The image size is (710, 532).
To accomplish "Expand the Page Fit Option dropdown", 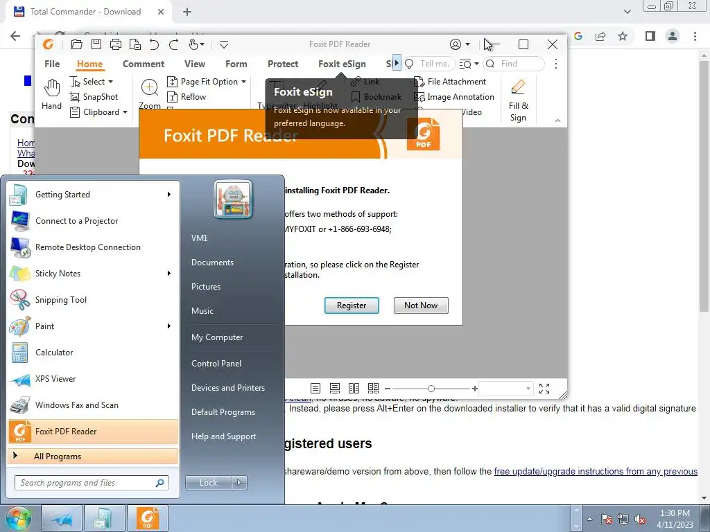I will pos(243,82).
